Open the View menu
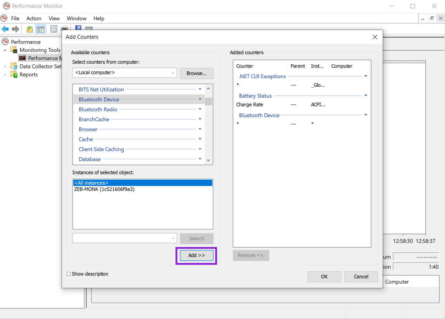 point(54,18)
